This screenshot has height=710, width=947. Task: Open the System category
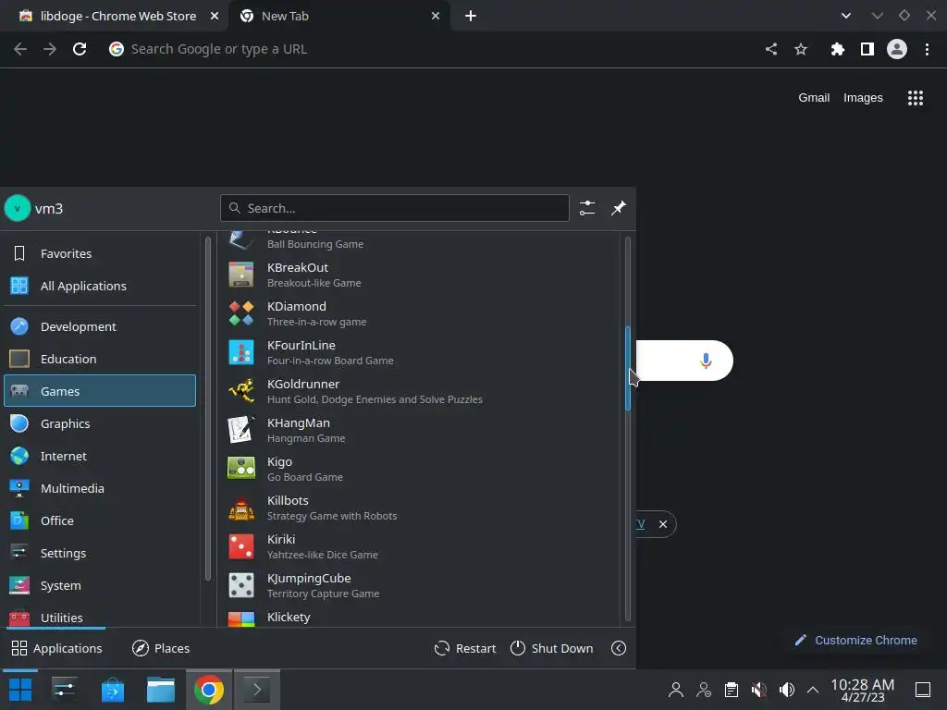(x=100, y=585)
